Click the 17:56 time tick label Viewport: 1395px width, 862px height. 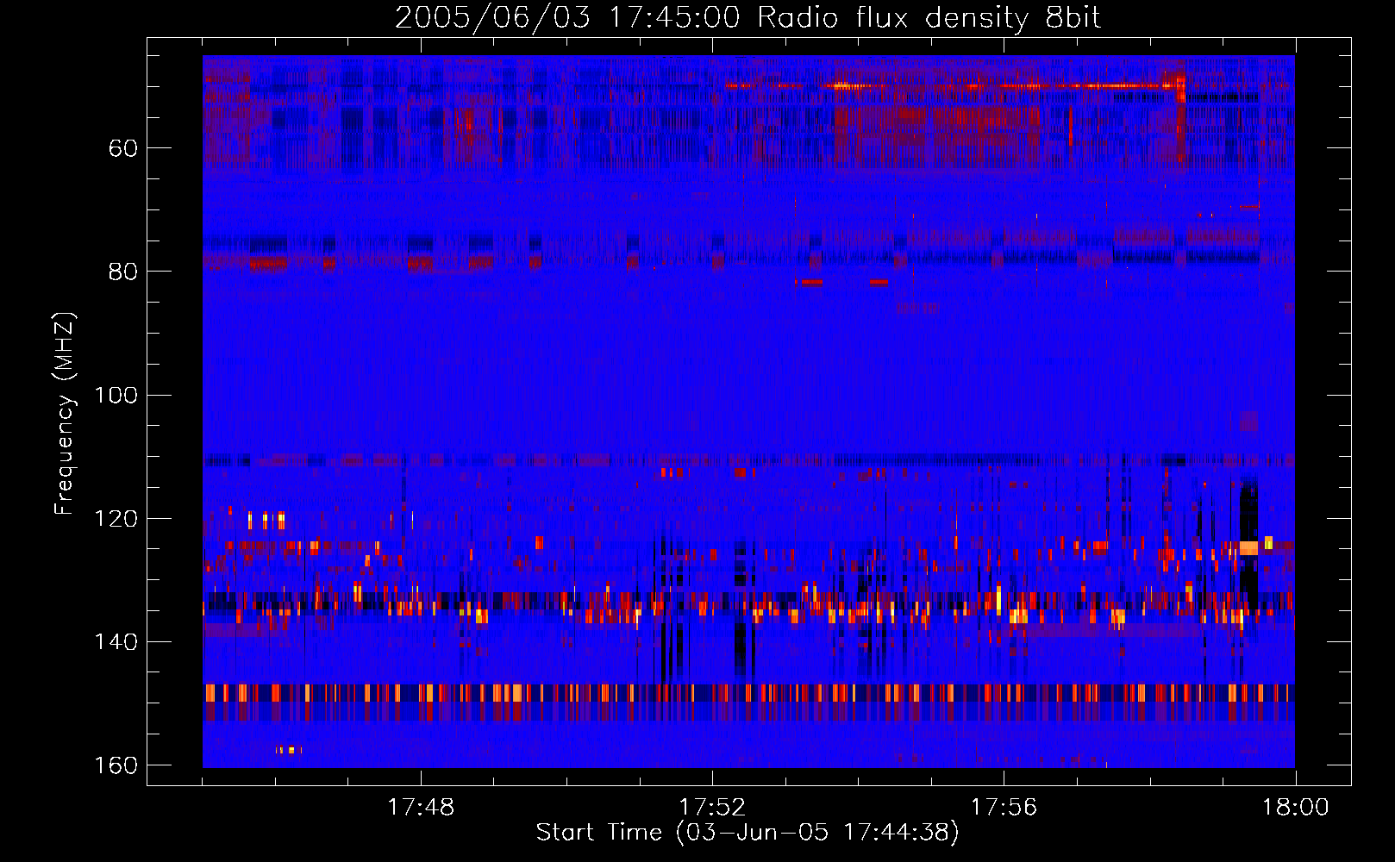(1004, 808)
